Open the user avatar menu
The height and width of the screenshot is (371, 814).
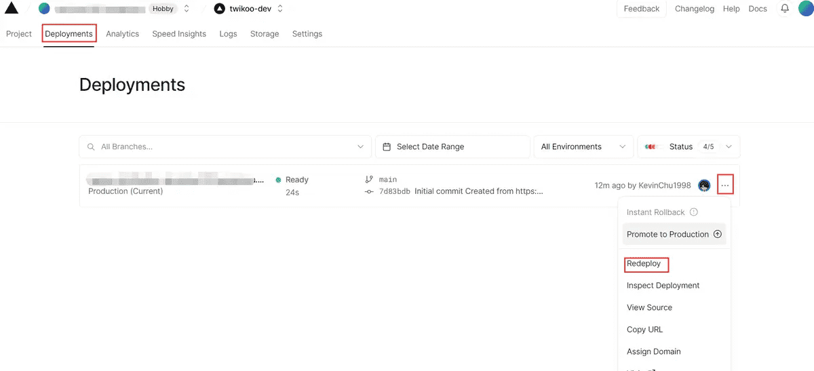tap(805, 9)
